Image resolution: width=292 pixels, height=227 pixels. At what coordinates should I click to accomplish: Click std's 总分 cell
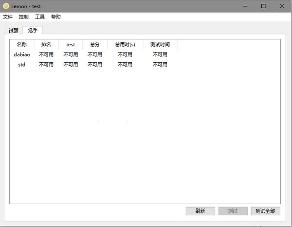pyautogui.click(x=95, y=65)
